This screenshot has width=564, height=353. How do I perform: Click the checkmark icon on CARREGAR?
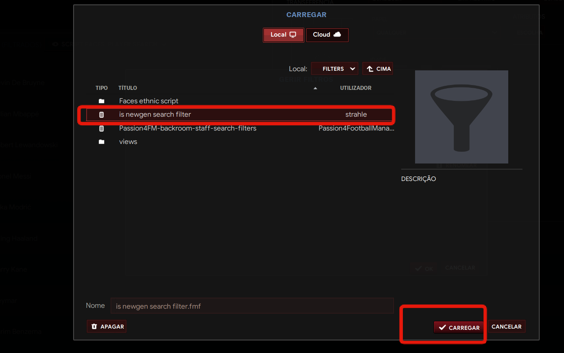(443, 327)
